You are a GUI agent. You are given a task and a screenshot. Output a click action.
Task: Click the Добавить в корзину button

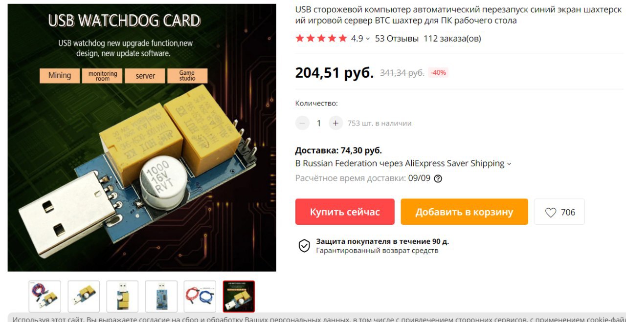click(464, 212)
